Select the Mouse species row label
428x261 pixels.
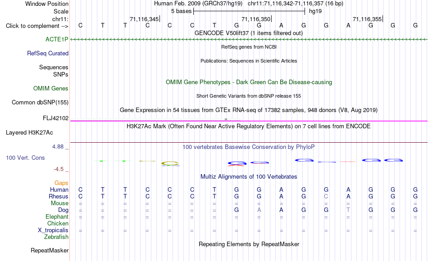coord(59,203)
